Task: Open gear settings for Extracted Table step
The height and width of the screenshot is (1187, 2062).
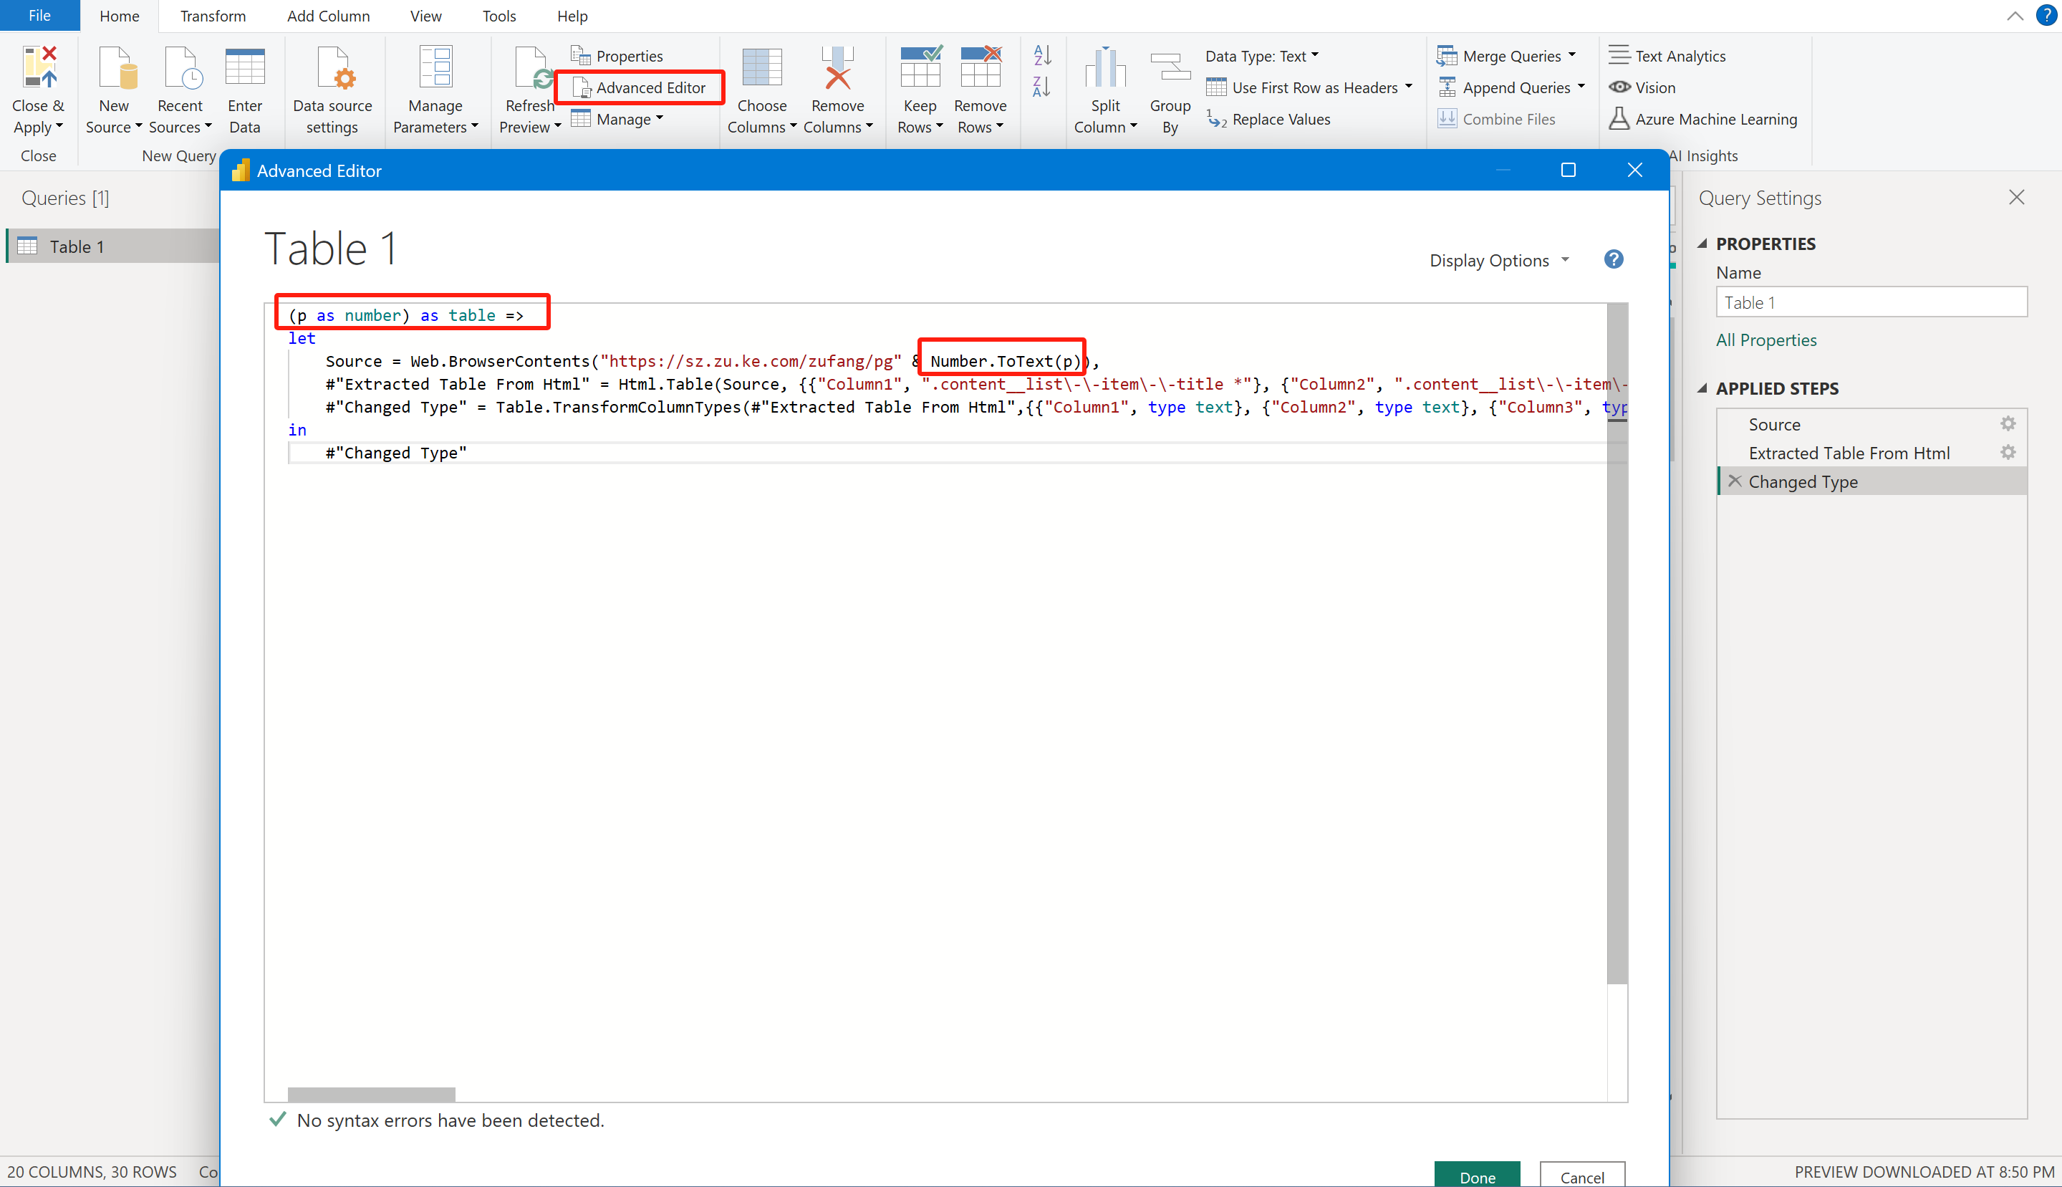Action: [x=2008, y=453]
